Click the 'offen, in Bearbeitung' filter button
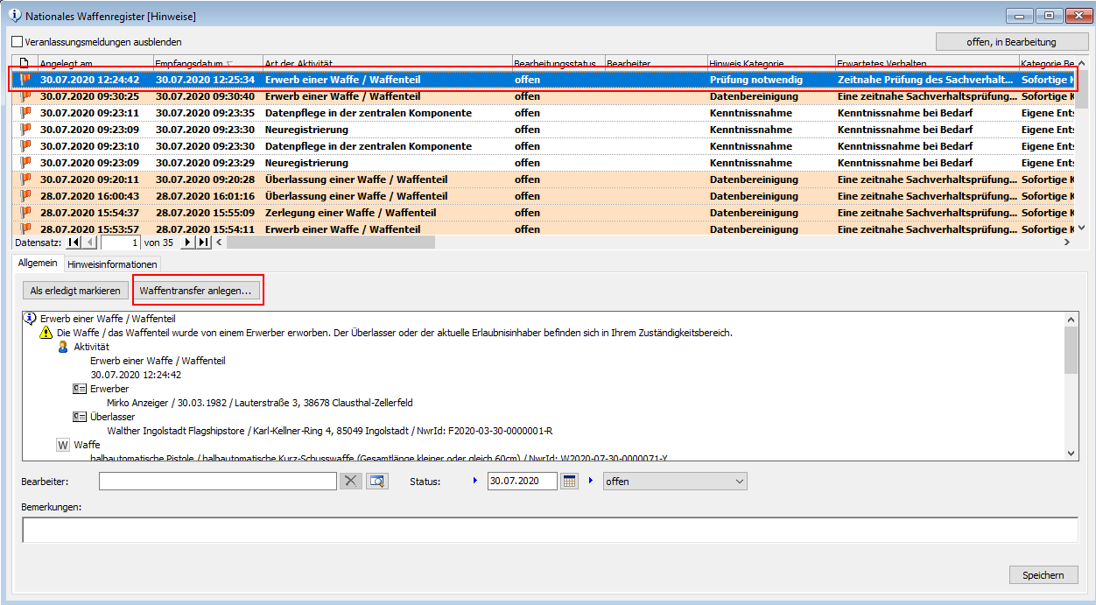Screen dimensions: 1096x605 point(1011,42)
